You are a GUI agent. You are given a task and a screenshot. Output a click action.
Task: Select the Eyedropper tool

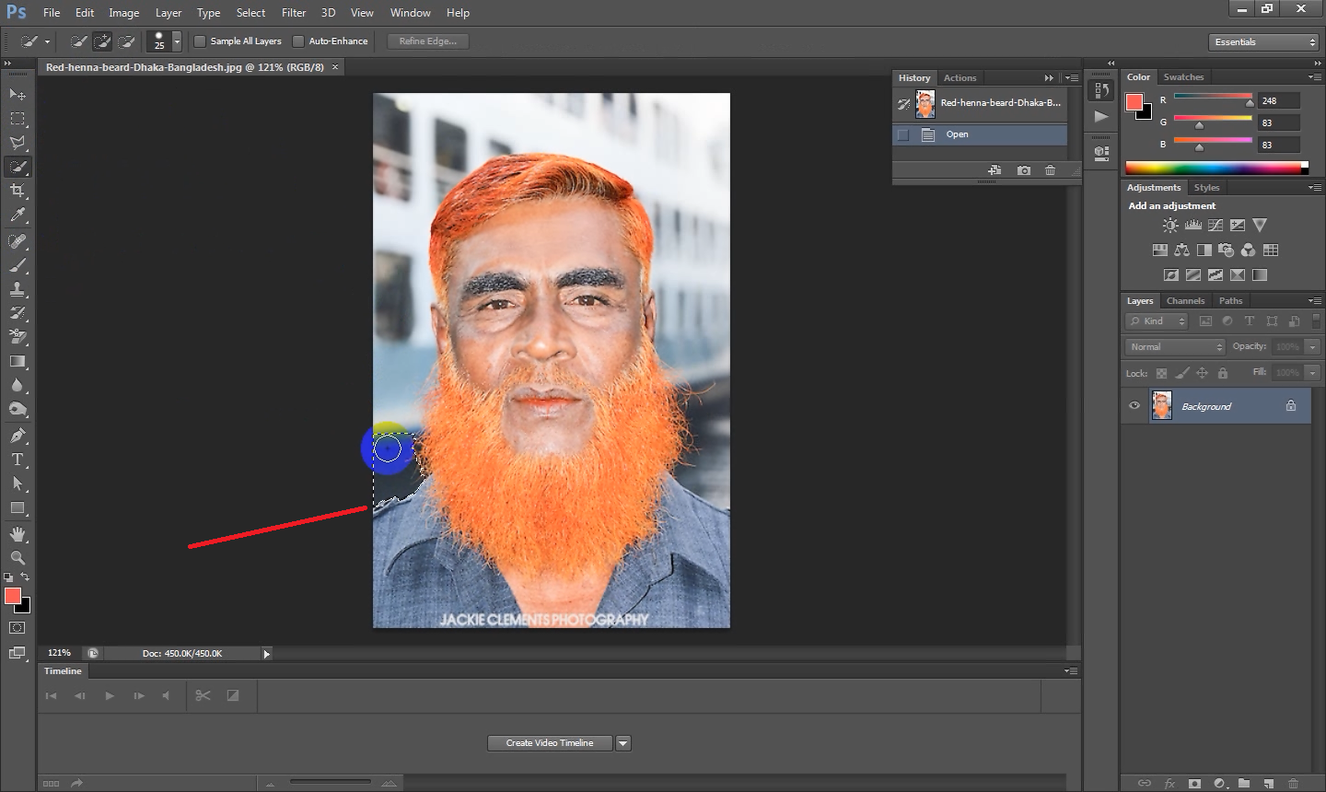pos(17,215)
